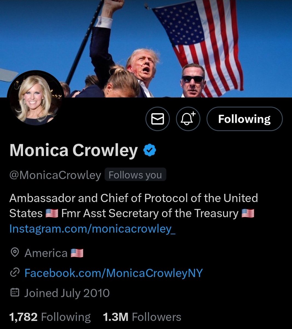The height and width of the screenshot is (329, 292).
Task: Open the profile banner photo
Action: (x=146, y=49)
